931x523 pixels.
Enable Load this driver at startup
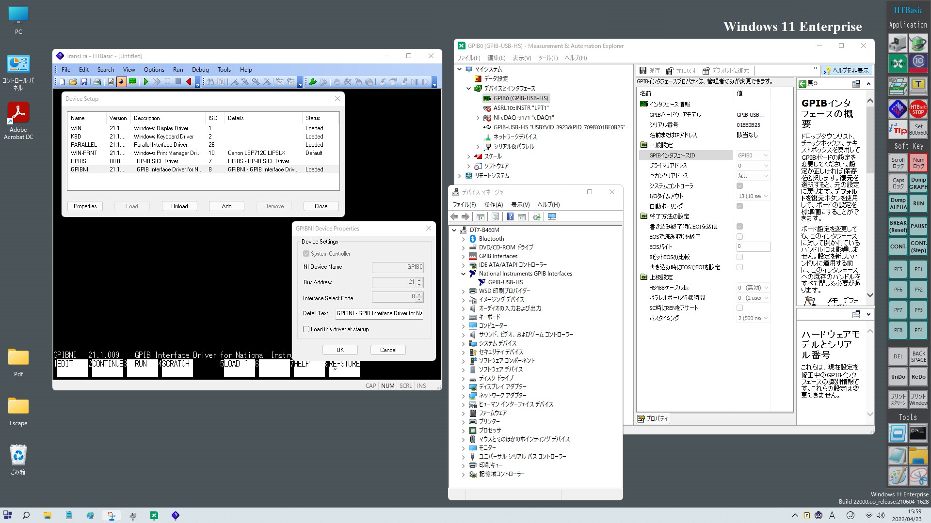click(306, 329)
